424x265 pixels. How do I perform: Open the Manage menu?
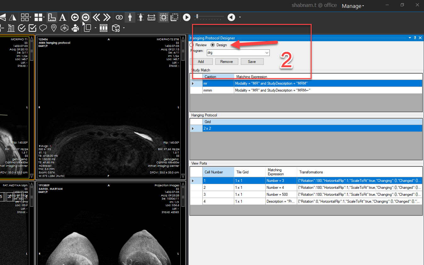coord(352,6)
